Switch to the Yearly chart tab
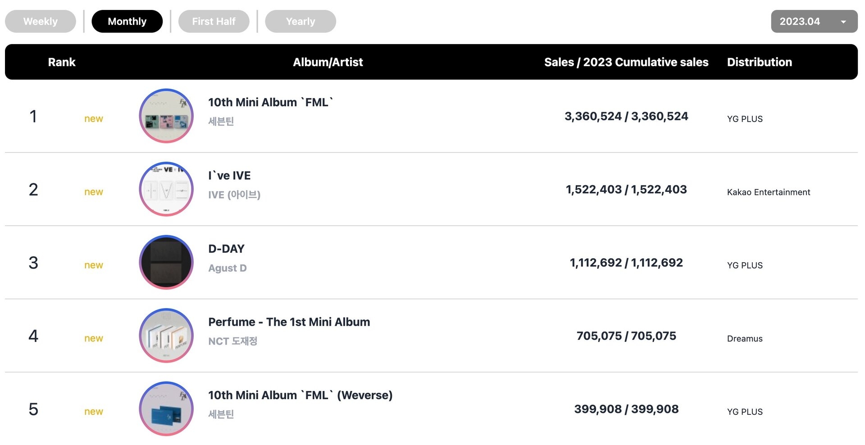Screen dimensions: 865x445 (x=300, y=21)
